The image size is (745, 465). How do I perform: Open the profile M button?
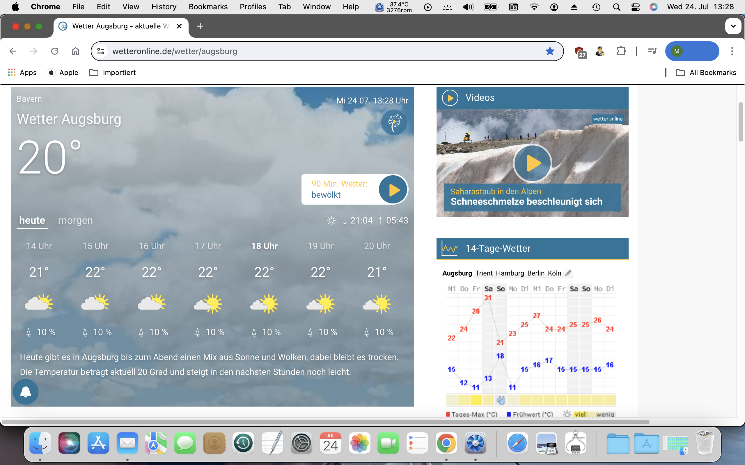click(692, 51)
